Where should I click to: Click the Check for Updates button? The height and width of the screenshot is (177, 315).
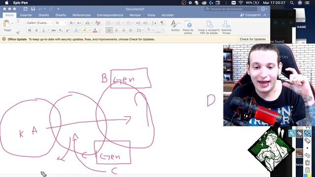(x=252, y=39)
